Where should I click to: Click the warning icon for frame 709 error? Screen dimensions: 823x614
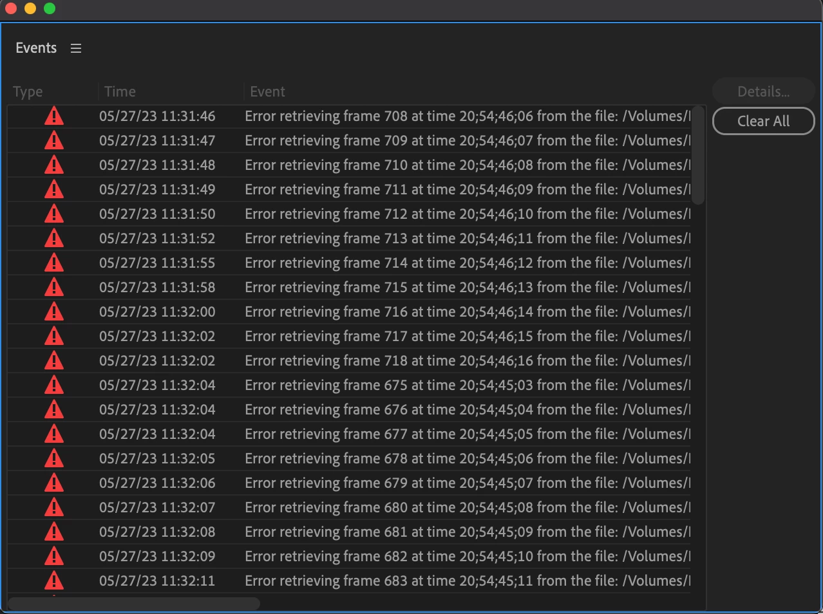54,140
